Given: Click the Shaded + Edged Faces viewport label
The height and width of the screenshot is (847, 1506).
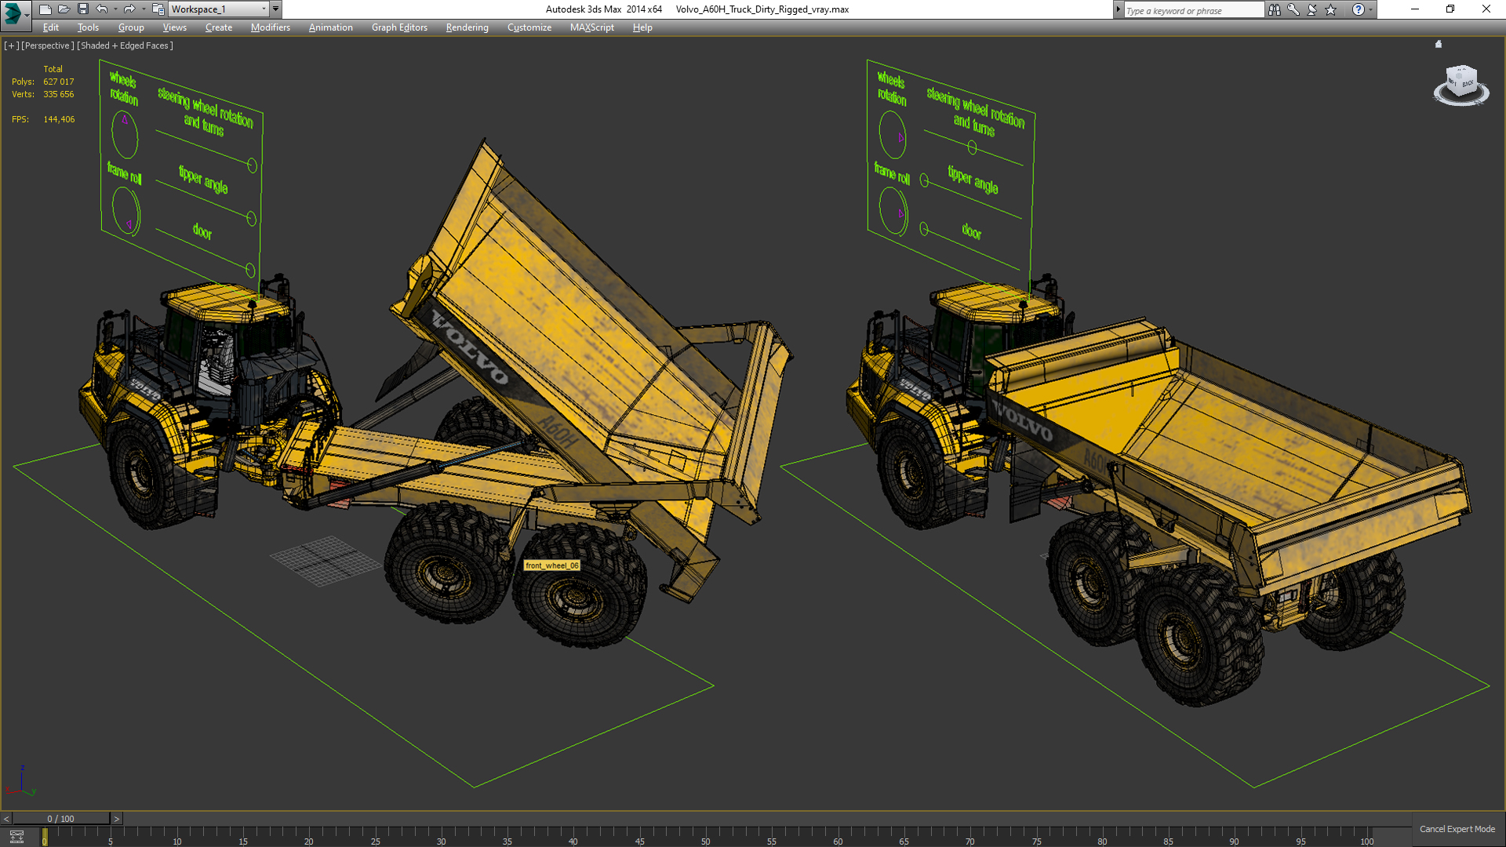Looking at the screenshot, I should (x=125, y=45).
